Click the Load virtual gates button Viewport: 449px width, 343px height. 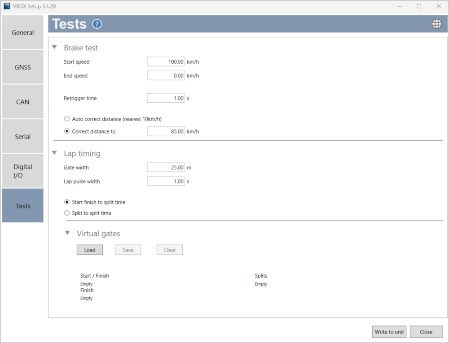[90, 250]
